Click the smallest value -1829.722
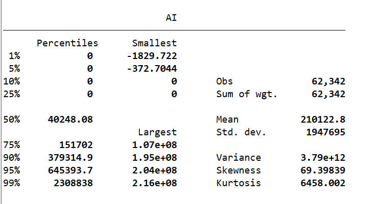 click(x=152, y=56)
